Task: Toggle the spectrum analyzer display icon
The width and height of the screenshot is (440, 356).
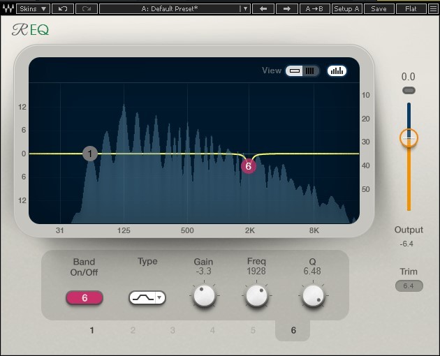Action: pos(337,71)
